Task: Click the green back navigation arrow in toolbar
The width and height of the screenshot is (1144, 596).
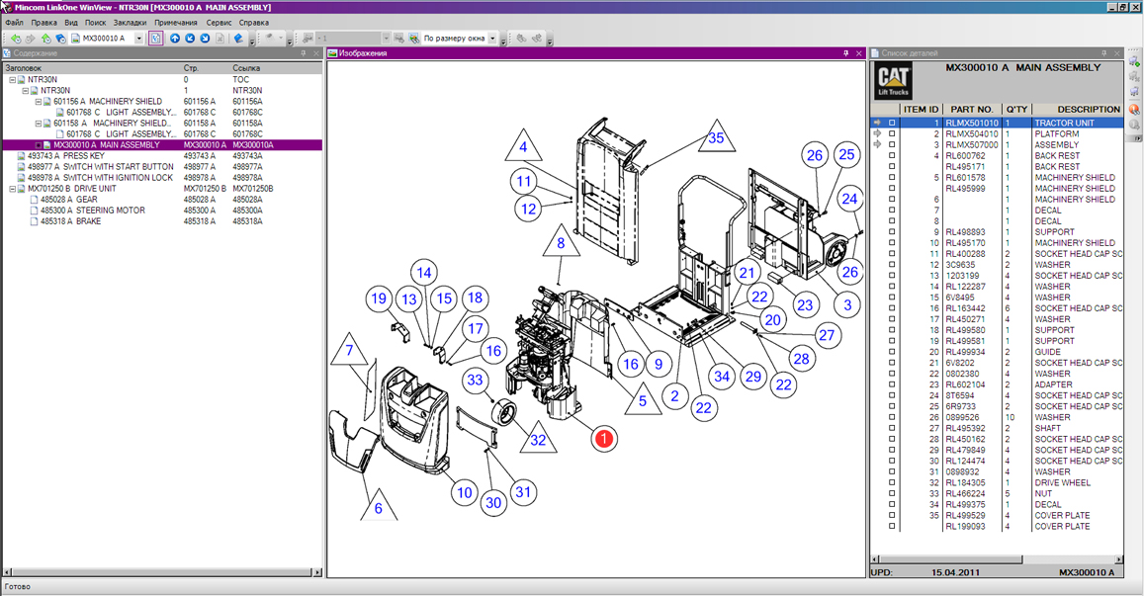Action: point(16,39)
